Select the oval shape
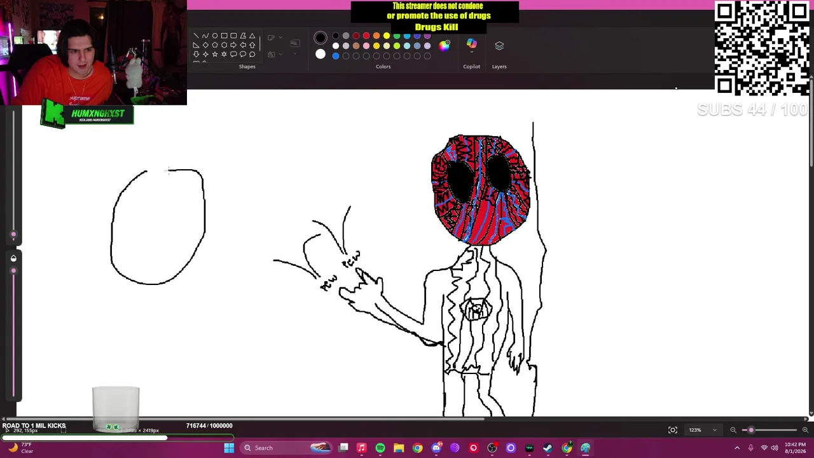 point(215,36)
